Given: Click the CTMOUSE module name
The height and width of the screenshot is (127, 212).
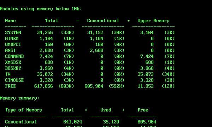Looking at the screenshot, I should click(14, 80).
